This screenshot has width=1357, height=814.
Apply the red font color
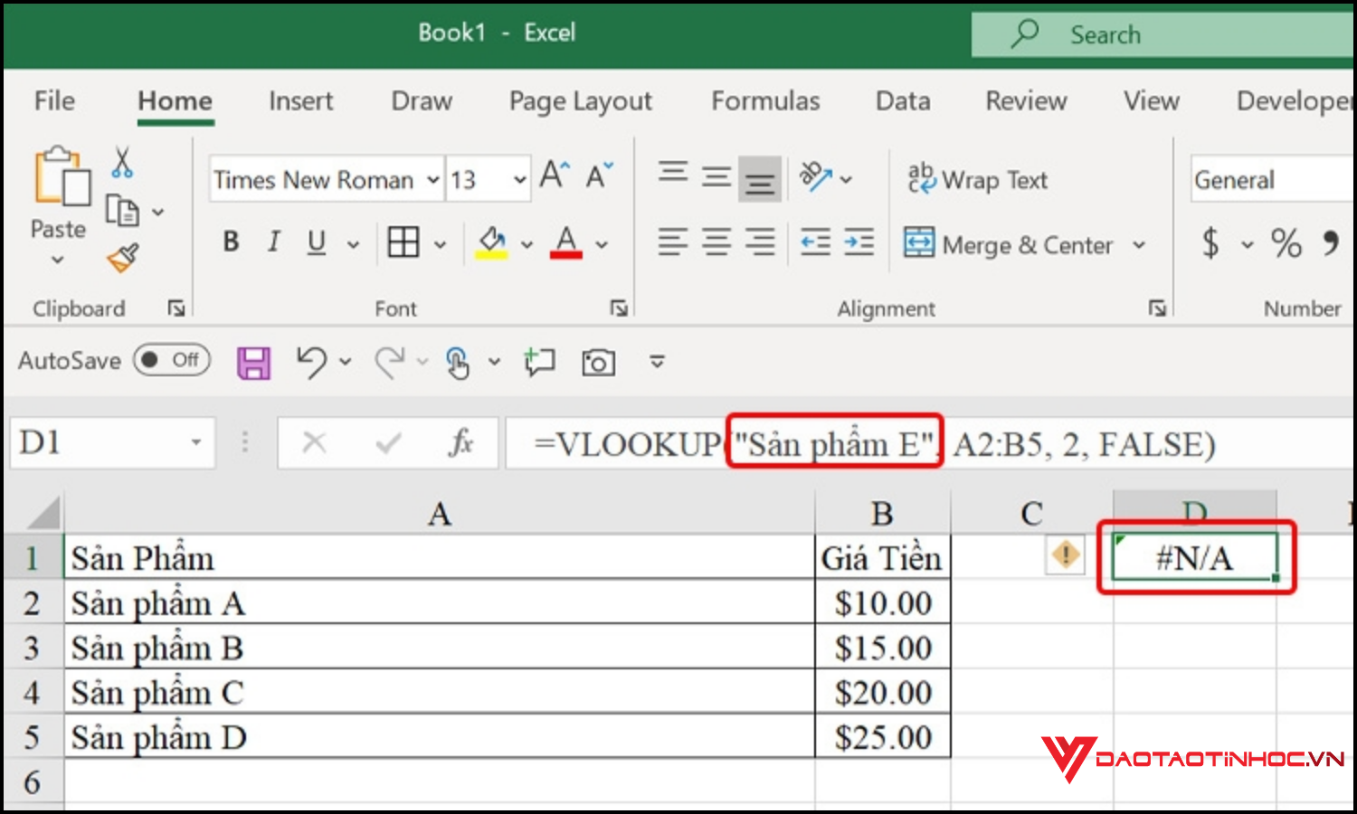566,242
